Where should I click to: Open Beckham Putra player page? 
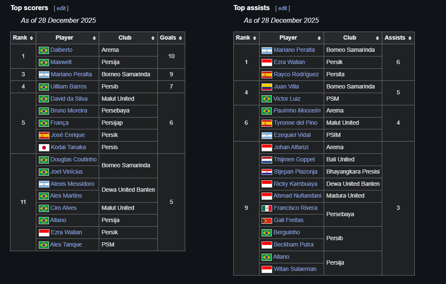tap(294, 244)
